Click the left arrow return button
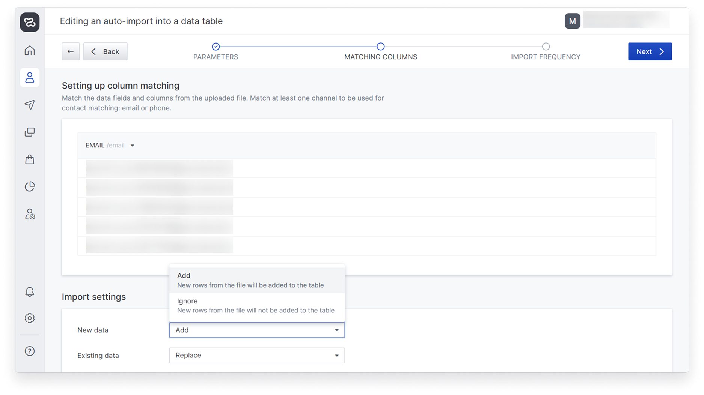Image resolution: width=704 pixels, height=395 pixels. (71, 51)
